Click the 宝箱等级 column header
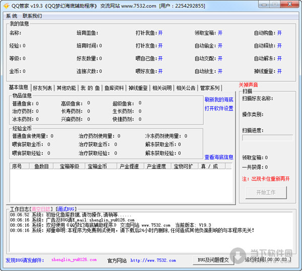Viewport: 302px width, 271px height. 69,166
